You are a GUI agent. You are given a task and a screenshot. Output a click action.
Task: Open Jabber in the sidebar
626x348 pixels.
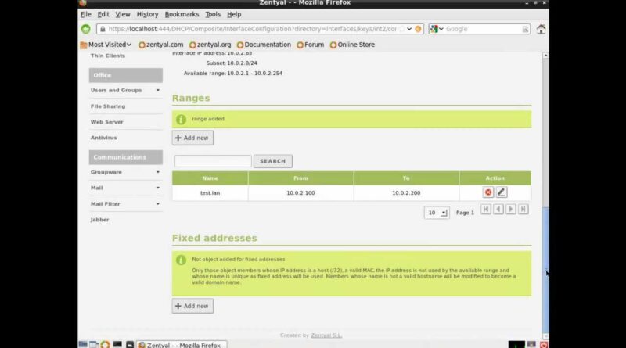(99, 220)
